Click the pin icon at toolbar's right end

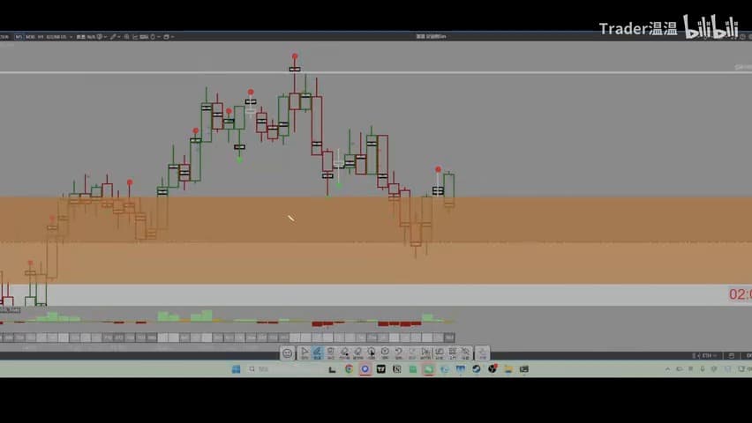(x=483, y=353)
